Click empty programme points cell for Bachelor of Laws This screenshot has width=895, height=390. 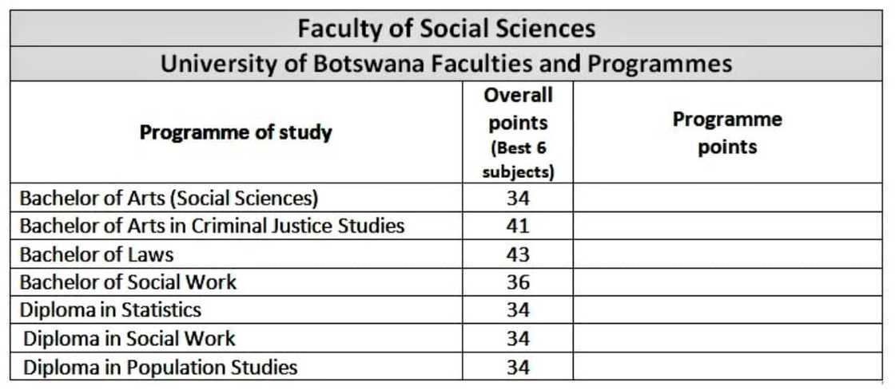[726, 254]
